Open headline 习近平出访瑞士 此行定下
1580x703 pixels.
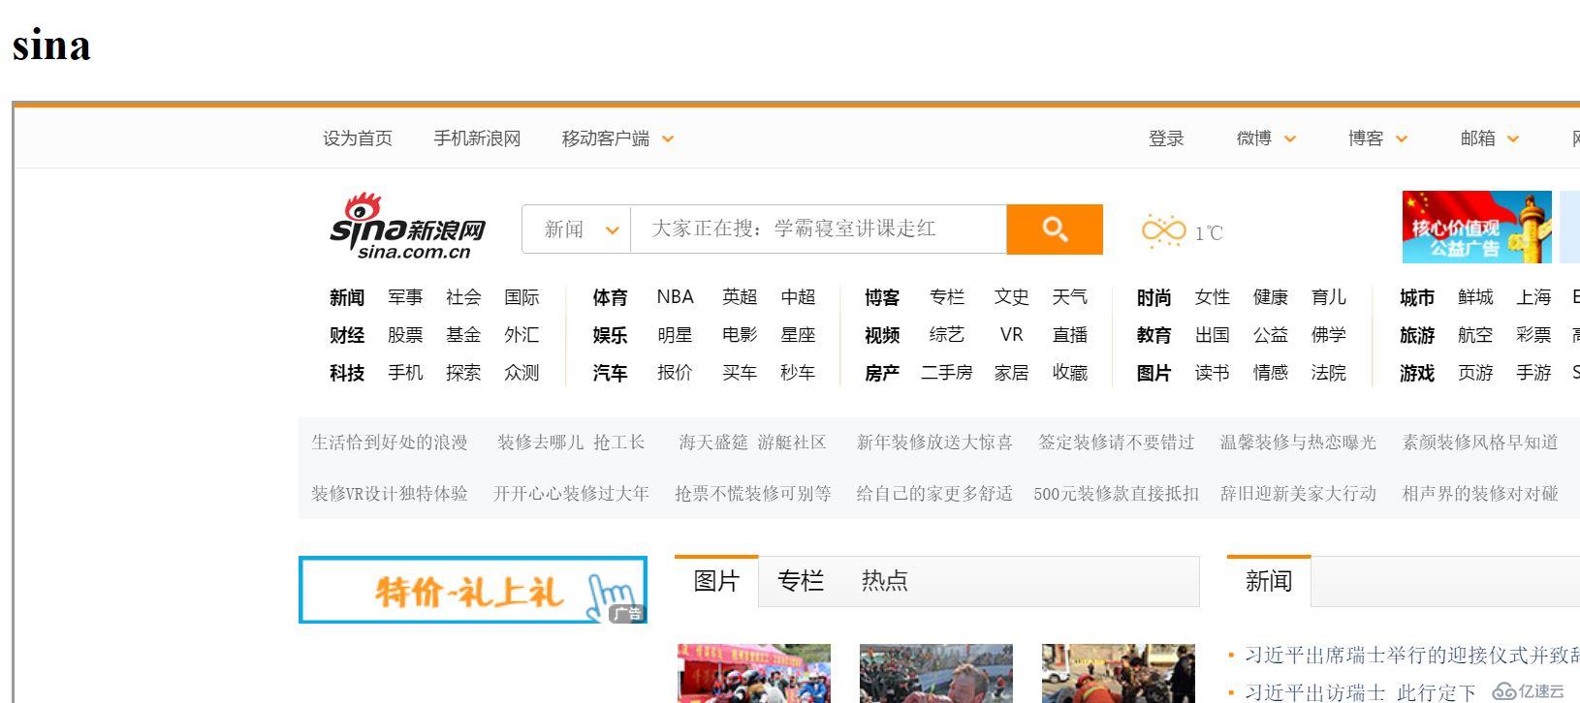[x=1360, y=692]
